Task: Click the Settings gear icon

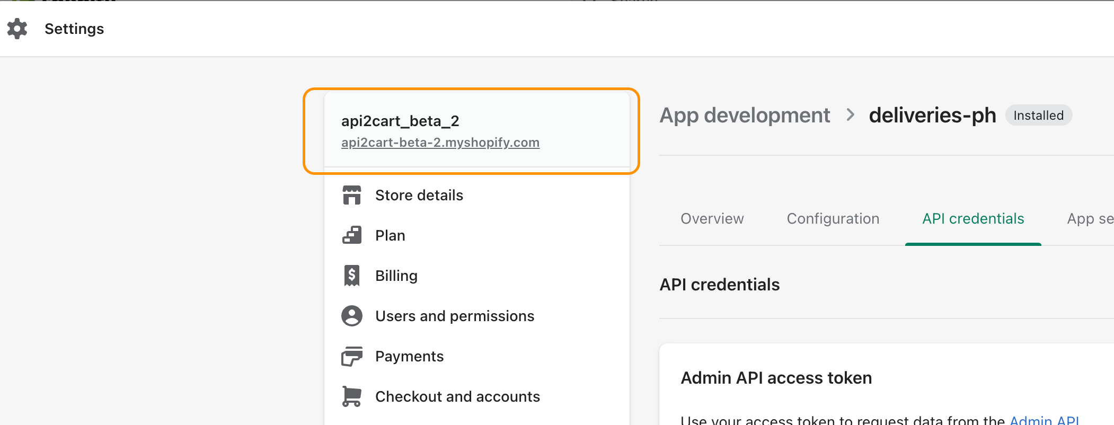Action: [17, 29]
